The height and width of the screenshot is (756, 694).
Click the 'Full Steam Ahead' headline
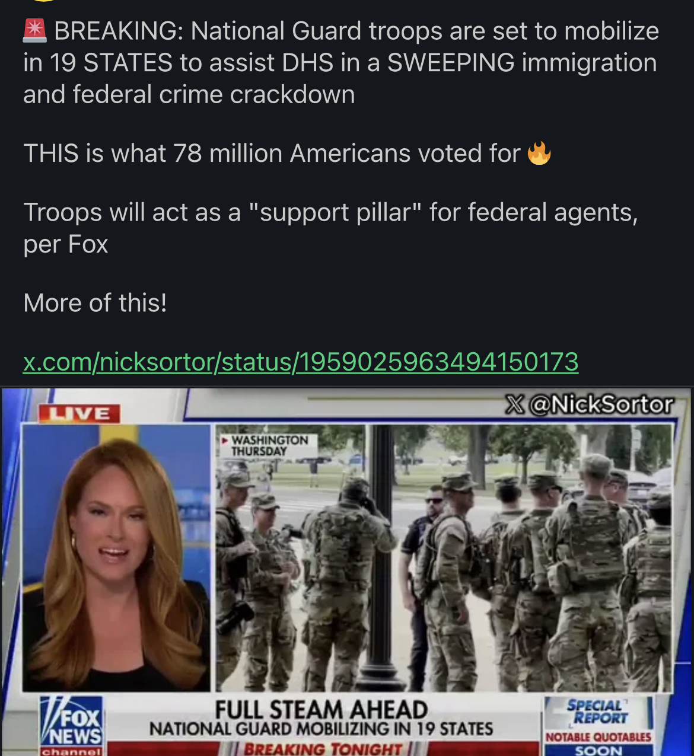click(x=321, y=709)
